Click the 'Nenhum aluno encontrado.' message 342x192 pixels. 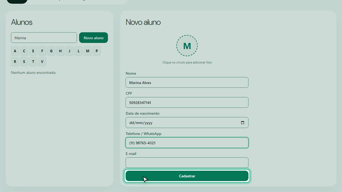tap(34, 73)
